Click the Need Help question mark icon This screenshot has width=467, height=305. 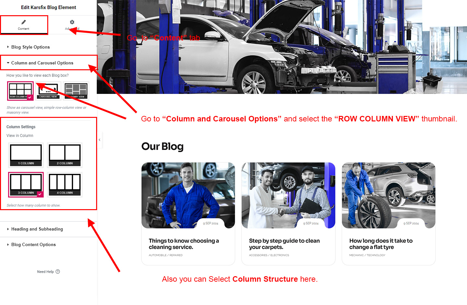point(58,272)
